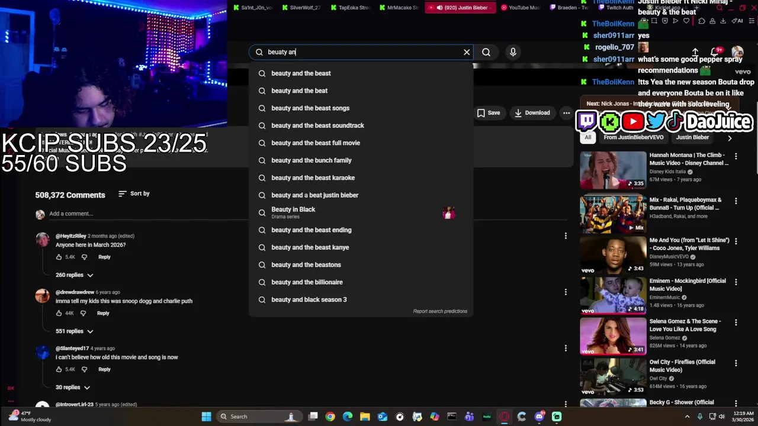Click the Report search predictions link
The image size is (758, 426).
tap(440, 311)
